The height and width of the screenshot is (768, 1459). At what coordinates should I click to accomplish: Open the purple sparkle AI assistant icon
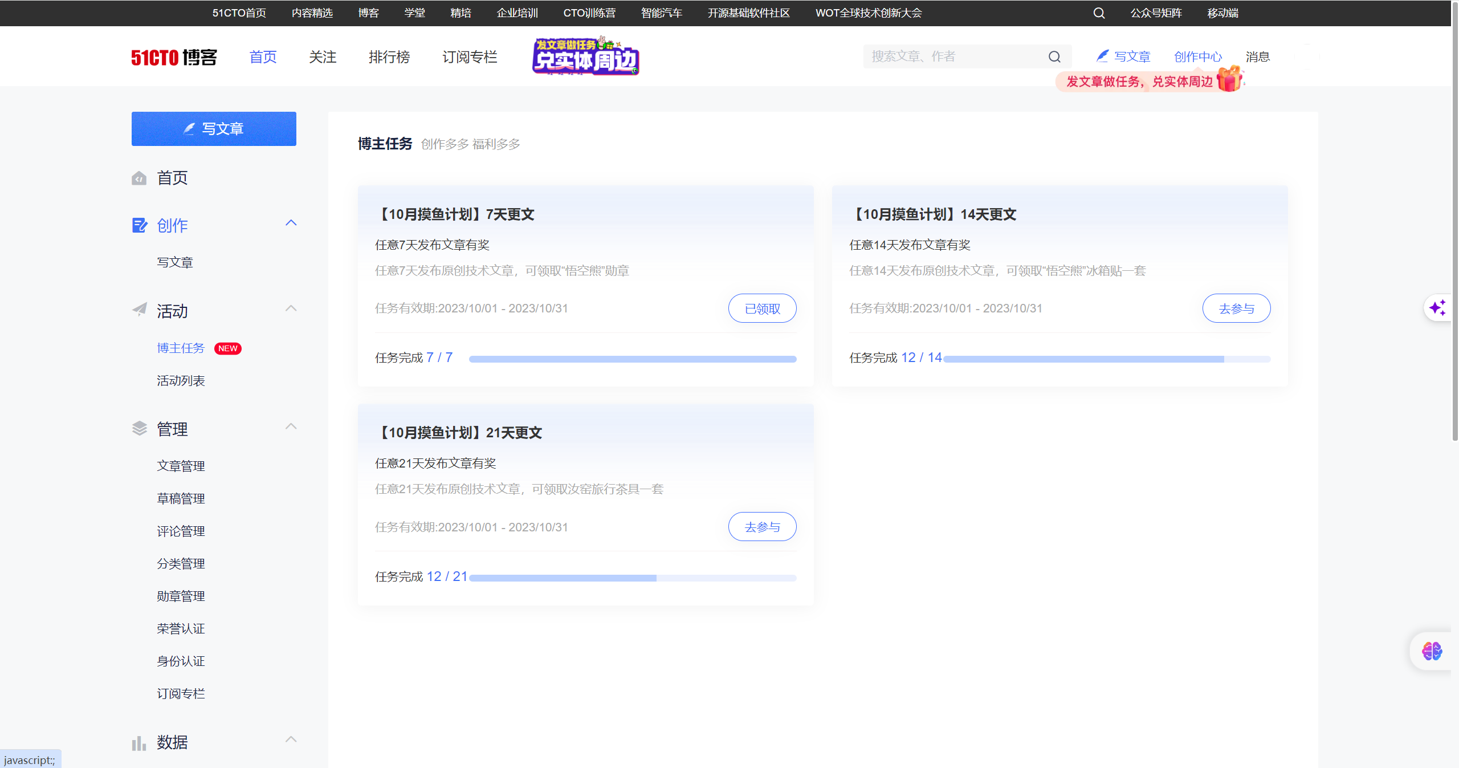[1437, 308]
